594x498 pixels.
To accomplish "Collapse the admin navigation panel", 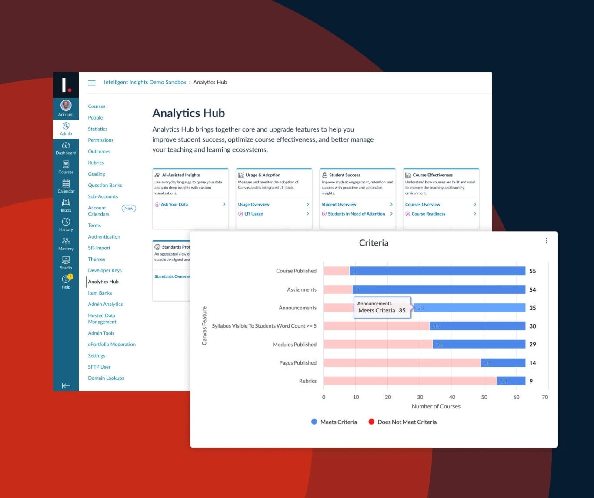I will (x=66, y=386).
